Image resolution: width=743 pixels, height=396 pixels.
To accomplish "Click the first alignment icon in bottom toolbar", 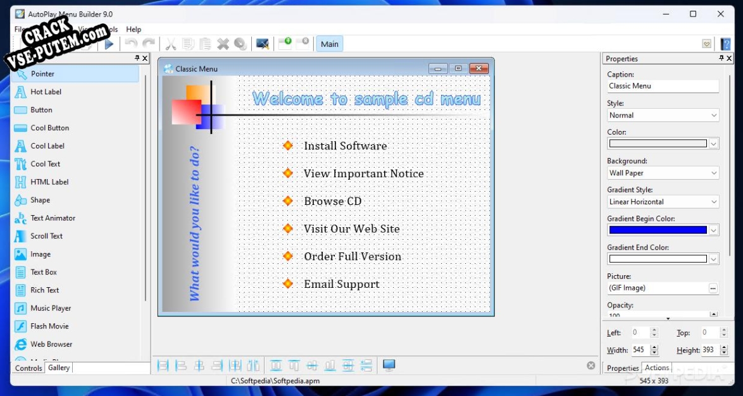I will [163, 365].
